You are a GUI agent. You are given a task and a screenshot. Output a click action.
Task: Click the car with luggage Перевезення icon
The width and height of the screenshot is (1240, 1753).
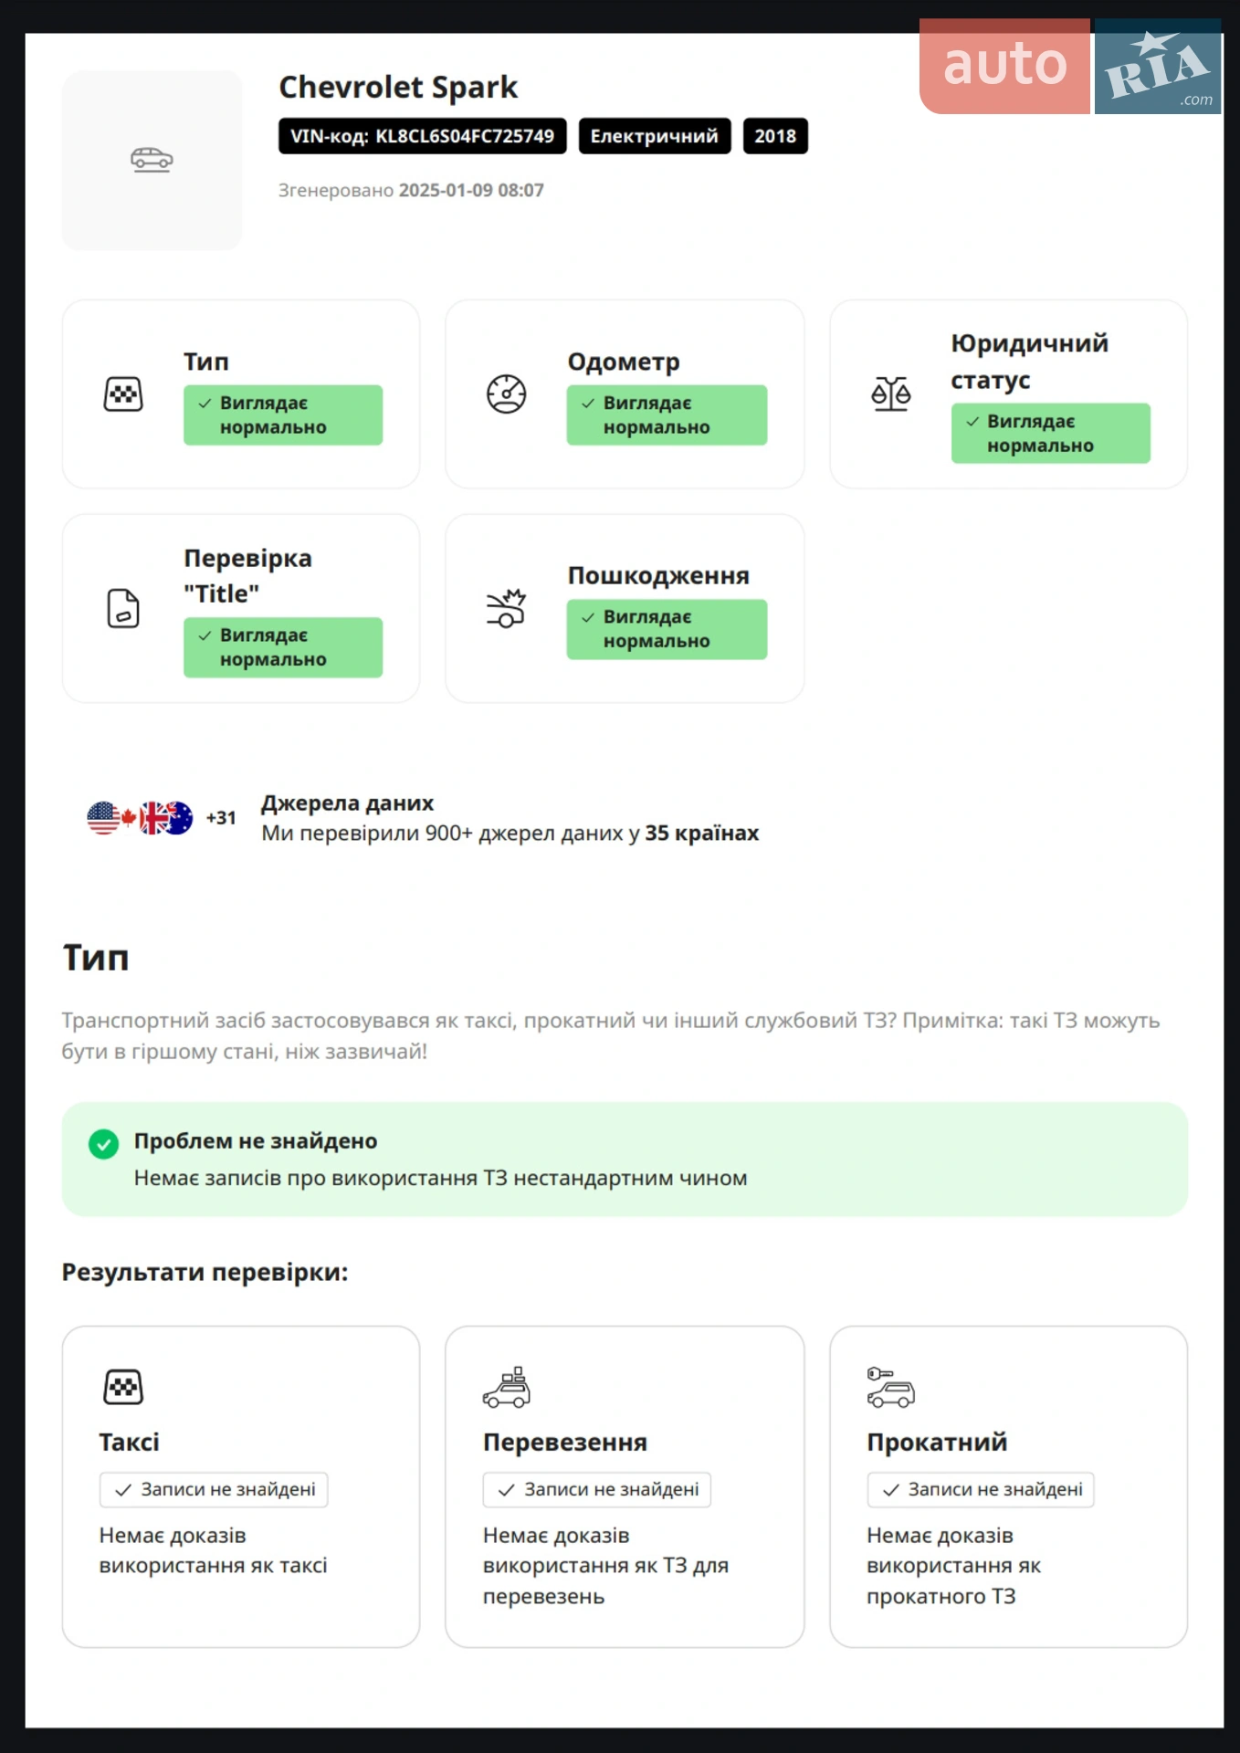click(507, 1387)
